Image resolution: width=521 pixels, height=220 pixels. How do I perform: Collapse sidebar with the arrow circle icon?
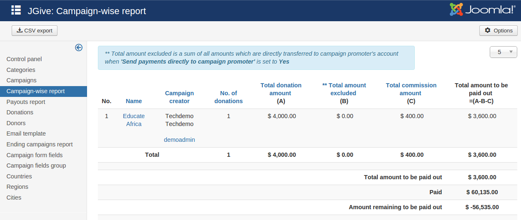click(x=79, y=47)
